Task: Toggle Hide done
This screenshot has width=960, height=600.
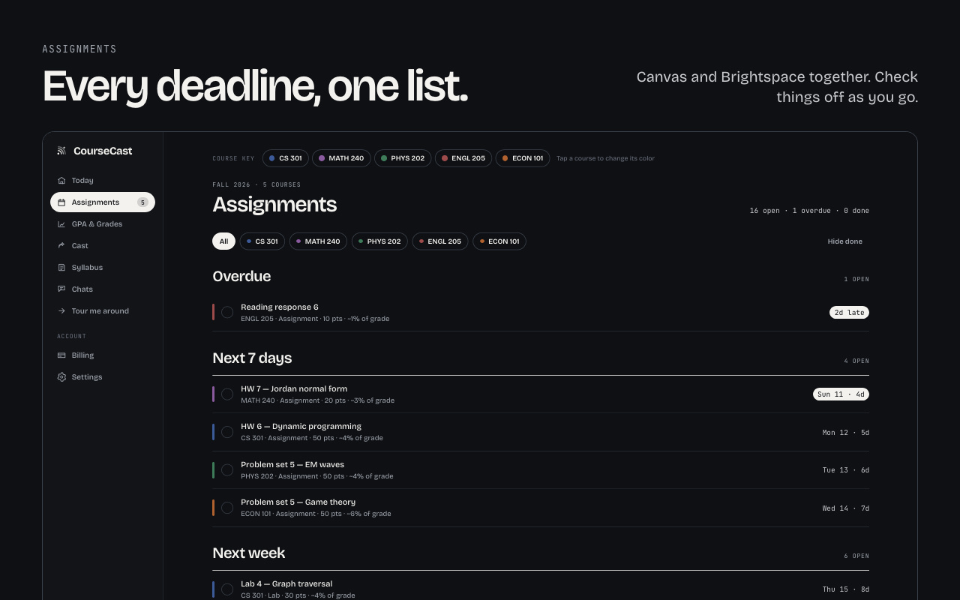Action: (x=844, y=241)
